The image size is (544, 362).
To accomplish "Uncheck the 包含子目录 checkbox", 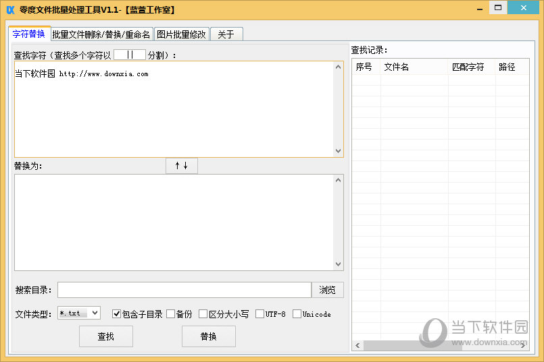I will 117,314.
